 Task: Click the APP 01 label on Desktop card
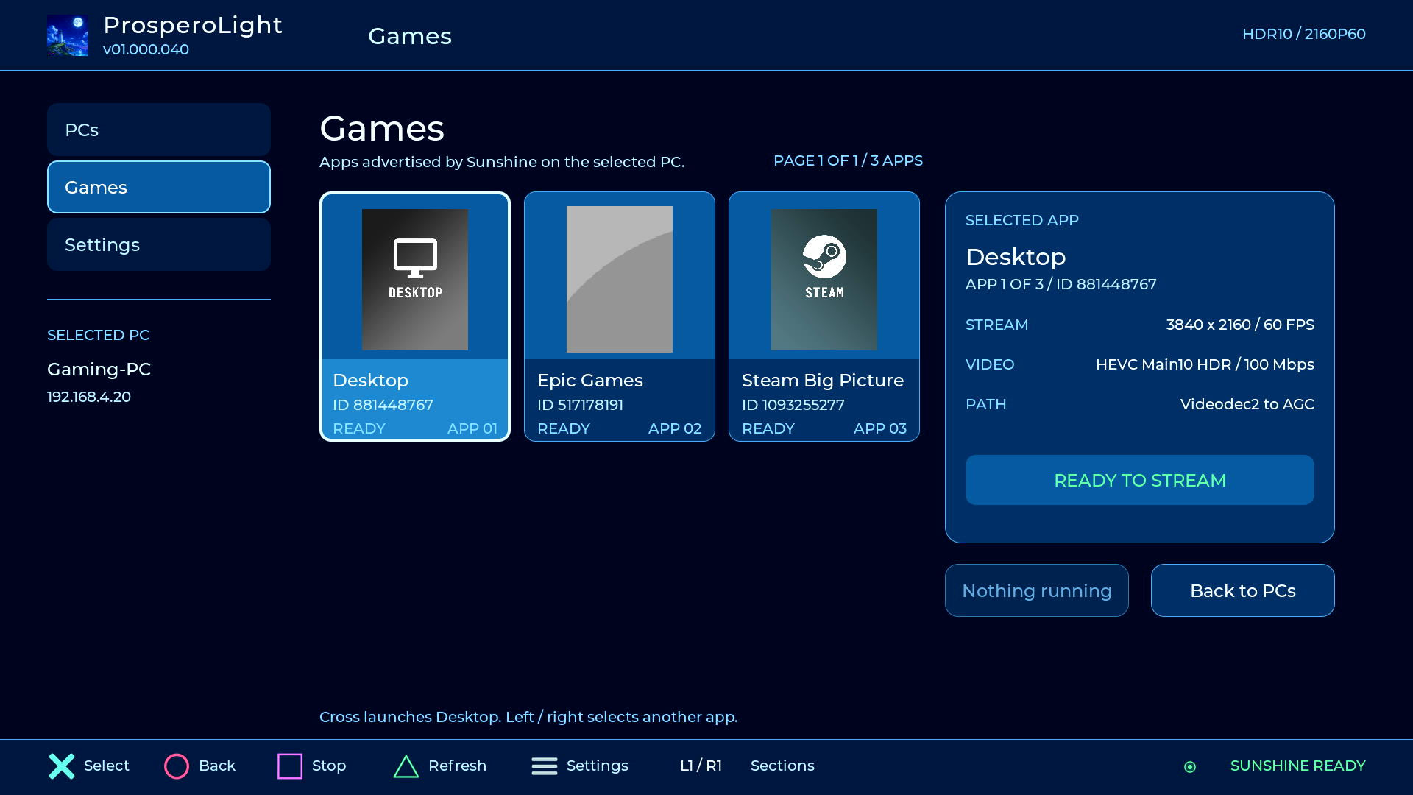tap(472, 428)
